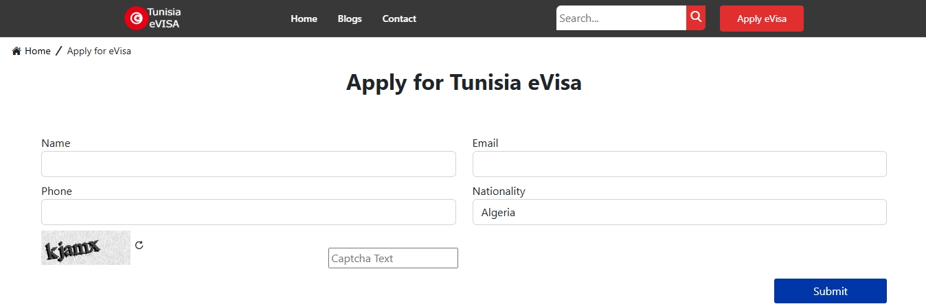Open the Nationality dropdown showing Algeria

[679, 212]
